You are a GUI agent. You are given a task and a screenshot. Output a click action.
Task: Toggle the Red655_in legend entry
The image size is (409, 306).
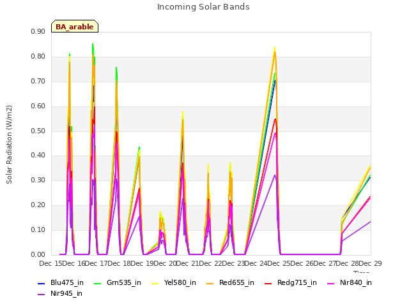pos(230,283)
